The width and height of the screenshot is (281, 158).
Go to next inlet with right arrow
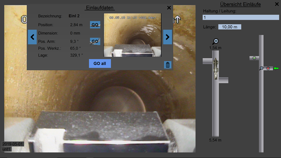coord(167,37)
